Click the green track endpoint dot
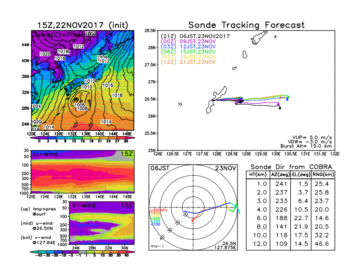The height and width of the screenshot is (275, 357). click(288, 98)
